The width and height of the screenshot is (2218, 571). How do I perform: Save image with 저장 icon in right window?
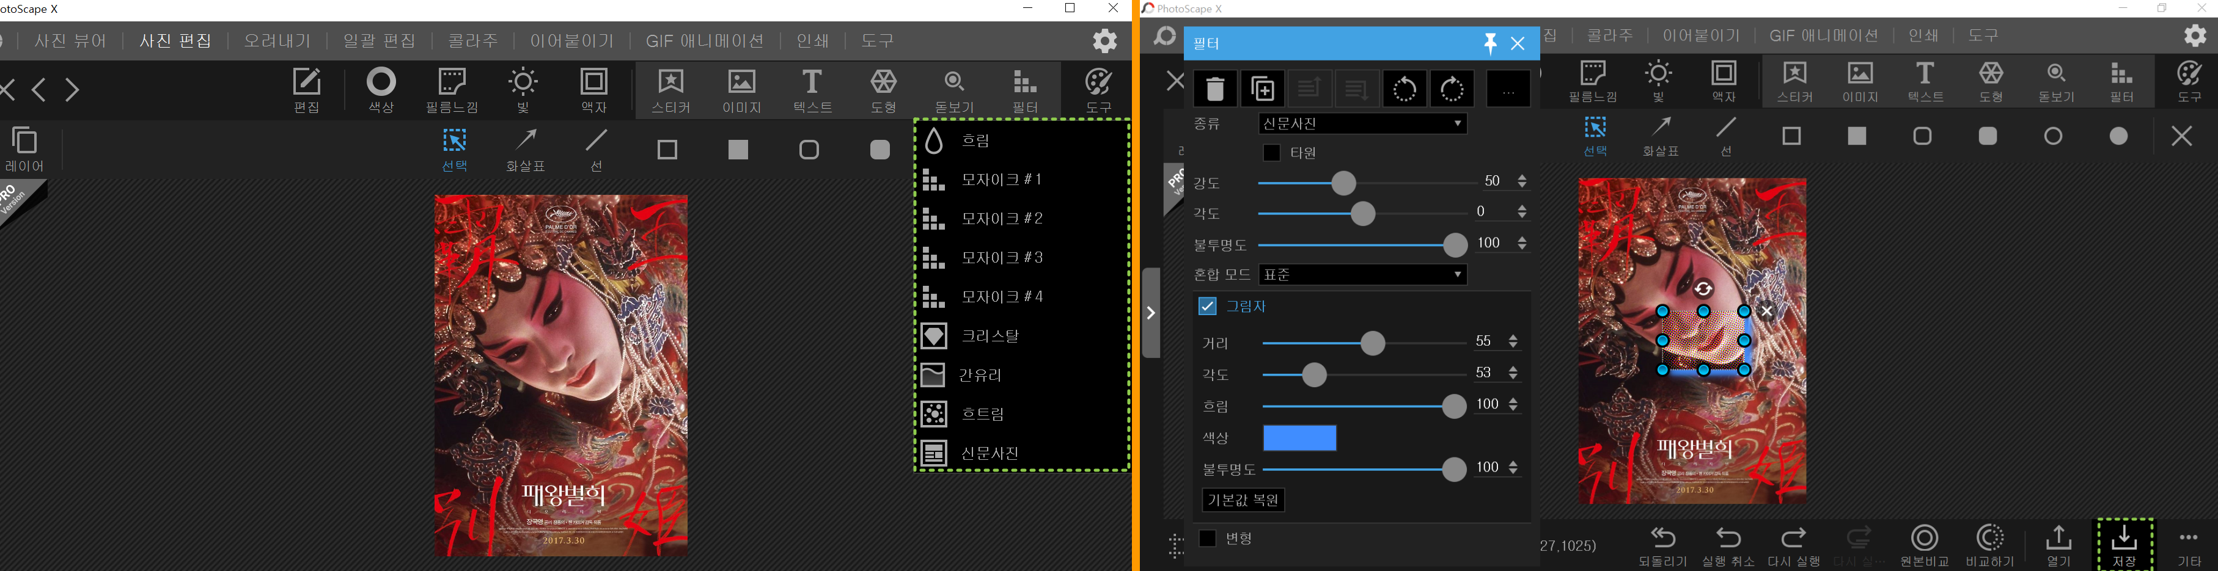pos(2124,546)
